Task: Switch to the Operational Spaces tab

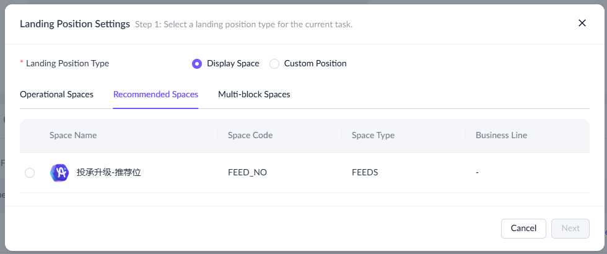Action: (x=56, y=94)
